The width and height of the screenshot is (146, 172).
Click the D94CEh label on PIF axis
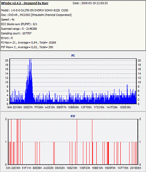pyautogui.click(x=60, y=168)
